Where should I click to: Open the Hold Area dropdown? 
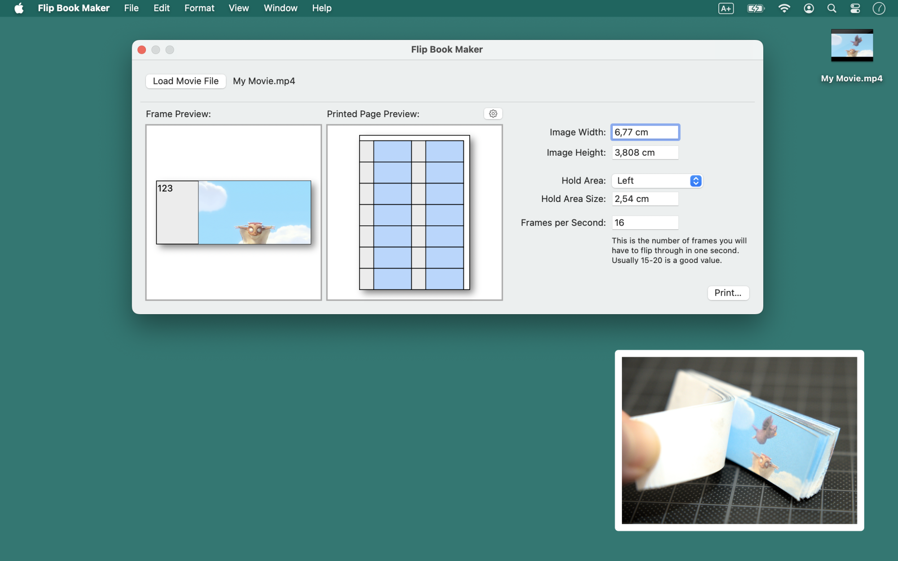point(657,180)
